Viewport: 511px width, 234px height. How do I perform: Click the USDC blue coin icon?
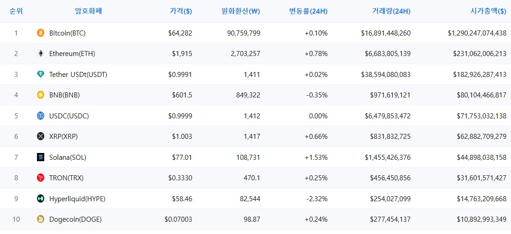(x=41, y=116)
